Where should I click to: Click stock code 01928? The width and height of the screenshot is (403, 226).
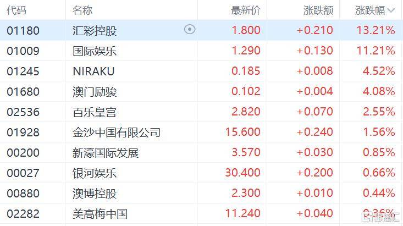tap(23, 133)
